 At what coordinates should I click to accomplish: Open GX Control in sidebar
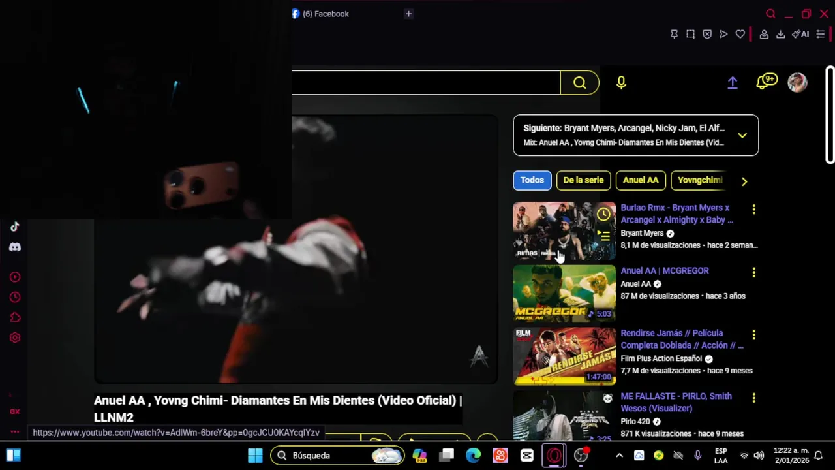pyautogui.click(x=15, y=411)
